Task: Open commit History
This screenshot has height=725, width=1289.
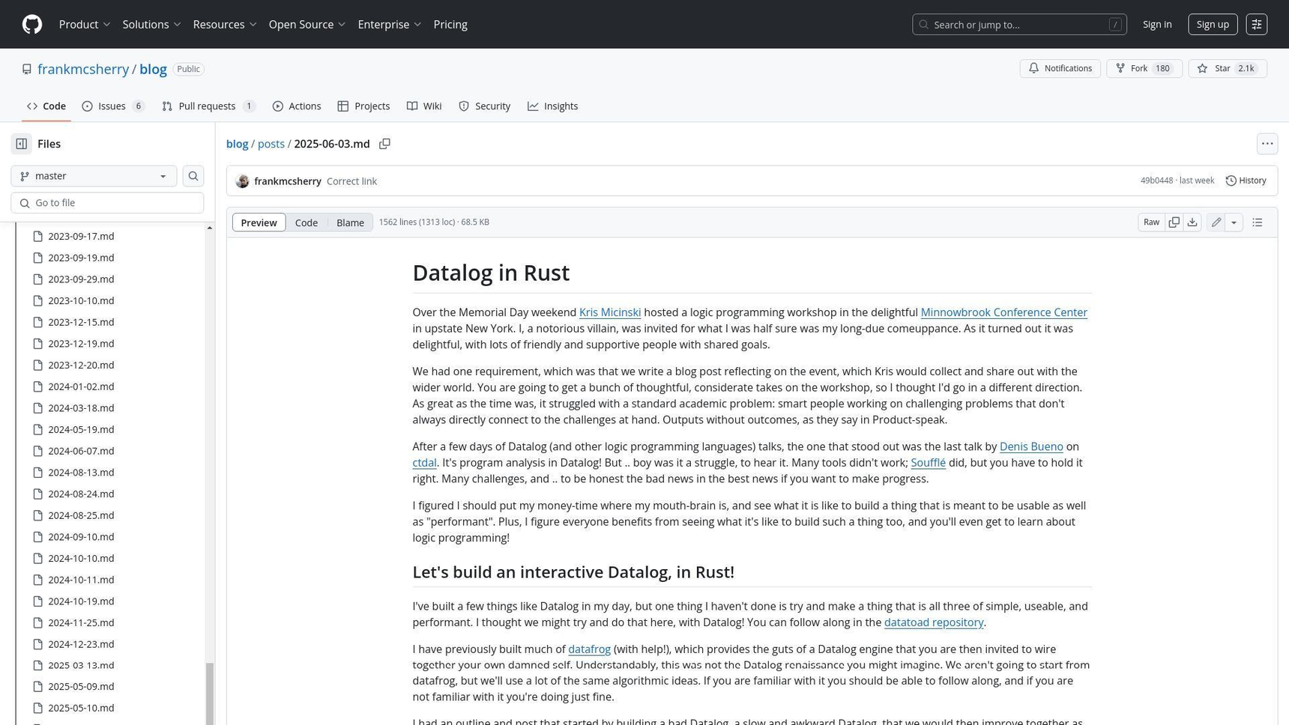Action: coord(1246,181)
